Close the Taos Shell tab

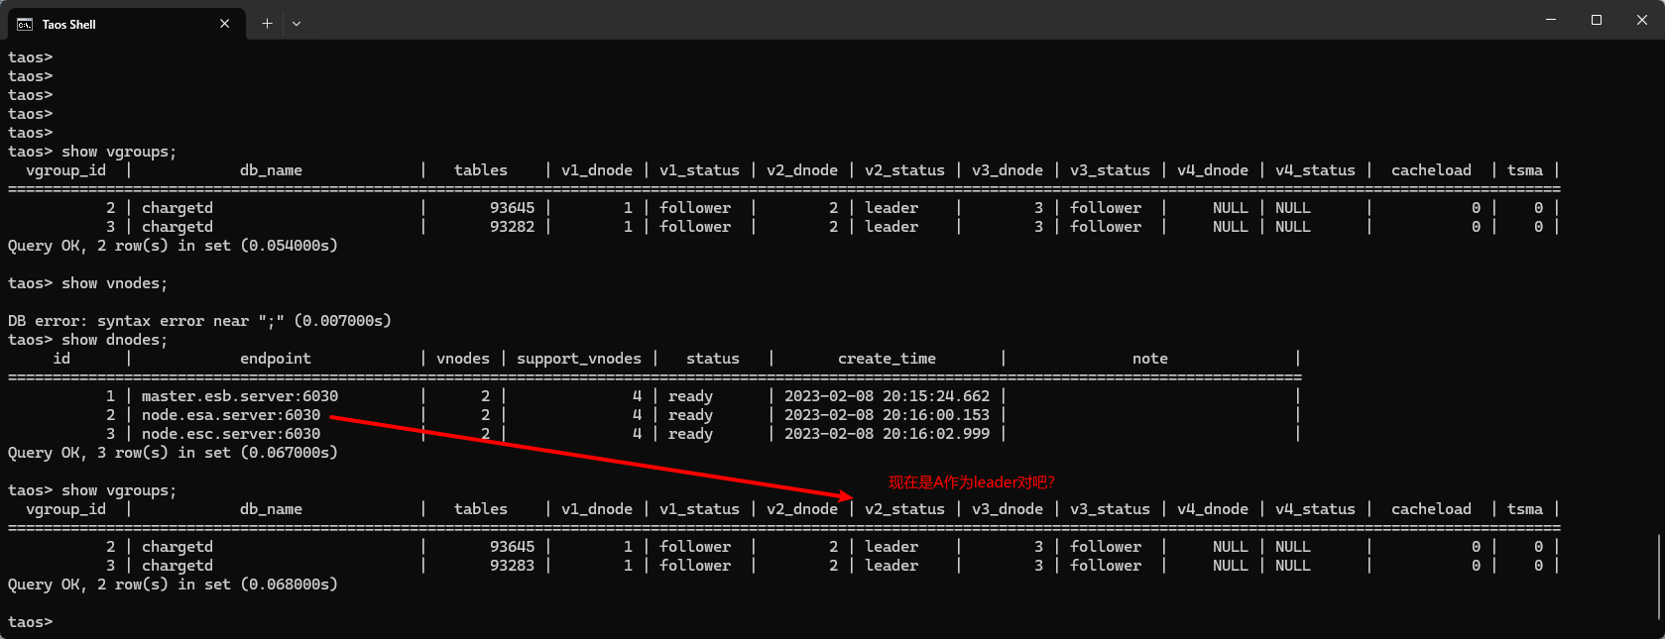point(225,24)
